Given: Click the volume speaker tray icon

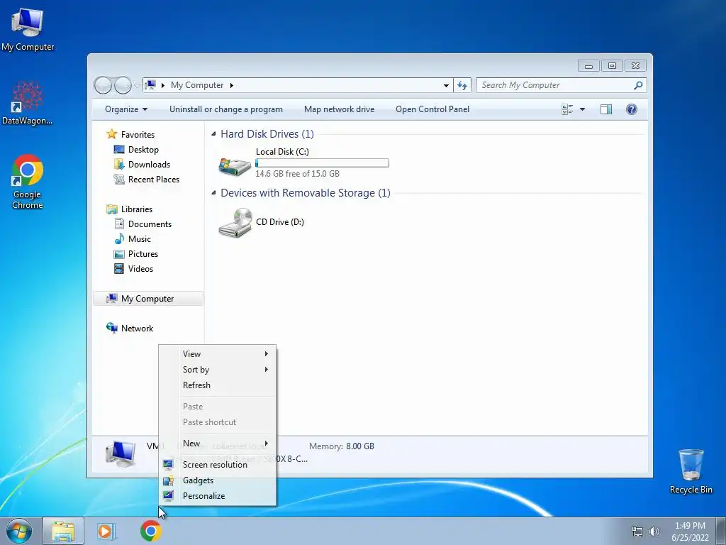Looking at the screenshot, I should coord(654,532).
